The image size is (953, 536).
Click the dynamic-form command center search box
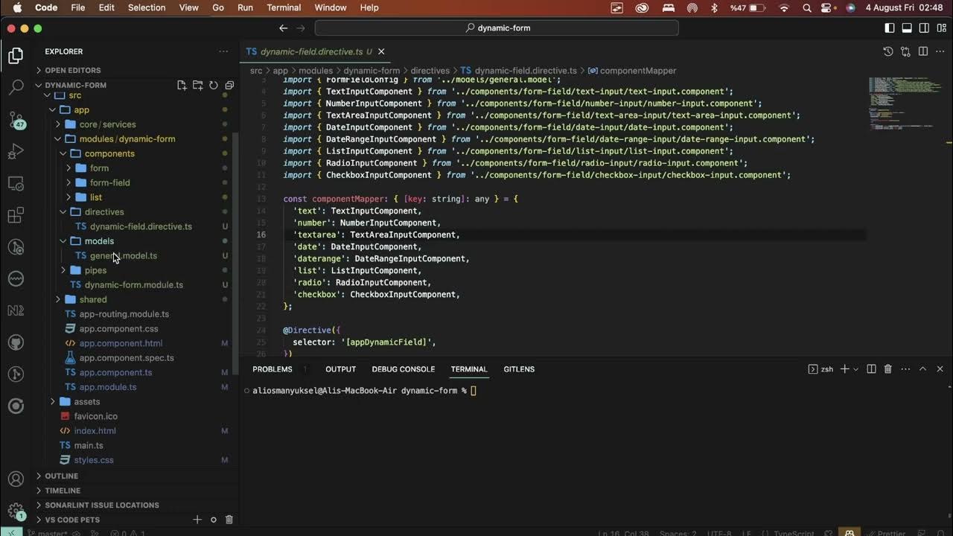(497, 28)
